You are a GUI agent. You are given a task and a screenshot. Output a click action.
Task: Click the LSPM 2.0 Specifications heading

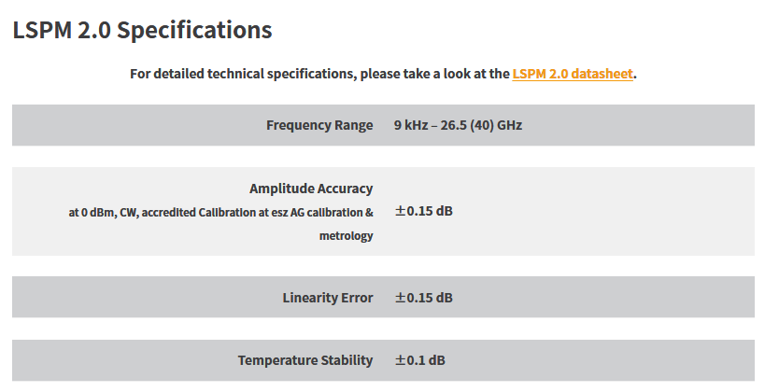click(142, 30)
